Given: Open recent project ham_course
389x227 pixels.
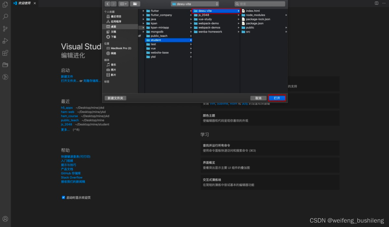Looking at the screenshot, I should tap(69, 116).
